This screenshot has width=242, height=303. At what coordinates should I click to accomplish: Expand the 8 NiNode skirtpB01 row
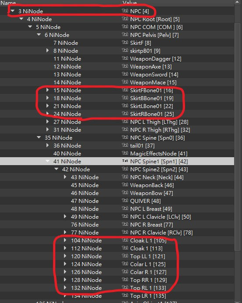47,50
